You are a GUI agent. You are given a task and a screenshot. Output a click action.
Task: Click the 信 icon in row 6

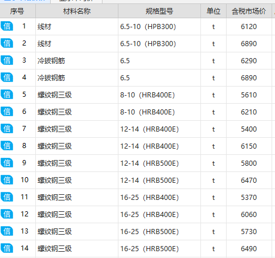pos(7,112)
